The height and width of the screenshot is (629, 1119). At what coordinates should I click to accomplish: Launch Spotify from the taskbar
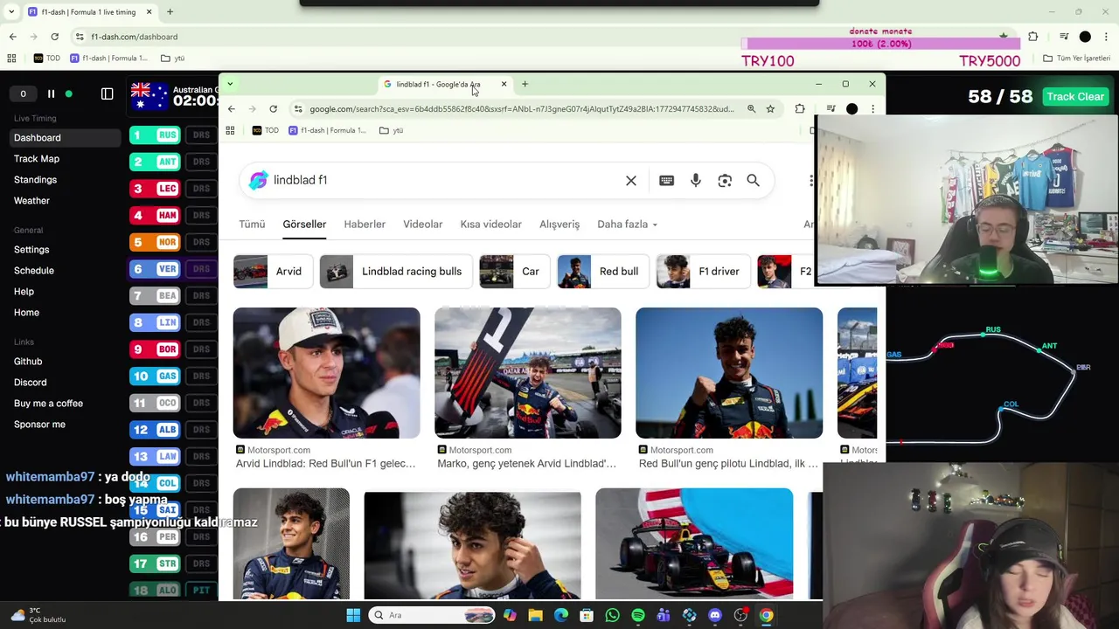(x=638, y=615)
